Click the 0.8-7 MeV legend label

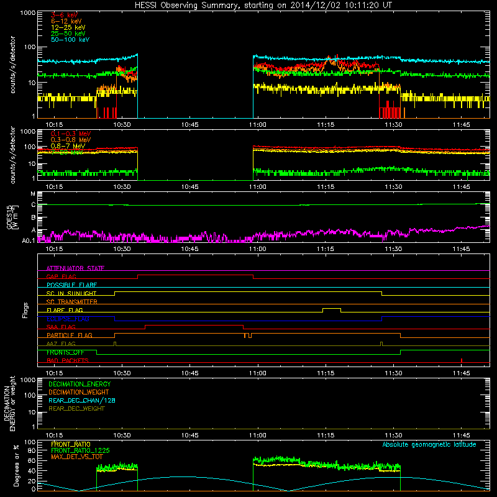tap(68, 146)
